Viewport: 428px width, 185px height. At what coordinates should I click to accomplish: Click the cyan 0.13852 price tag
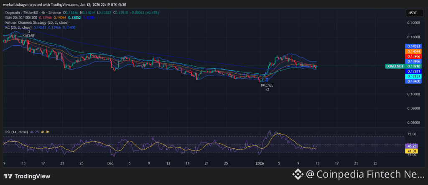[413, 77]
